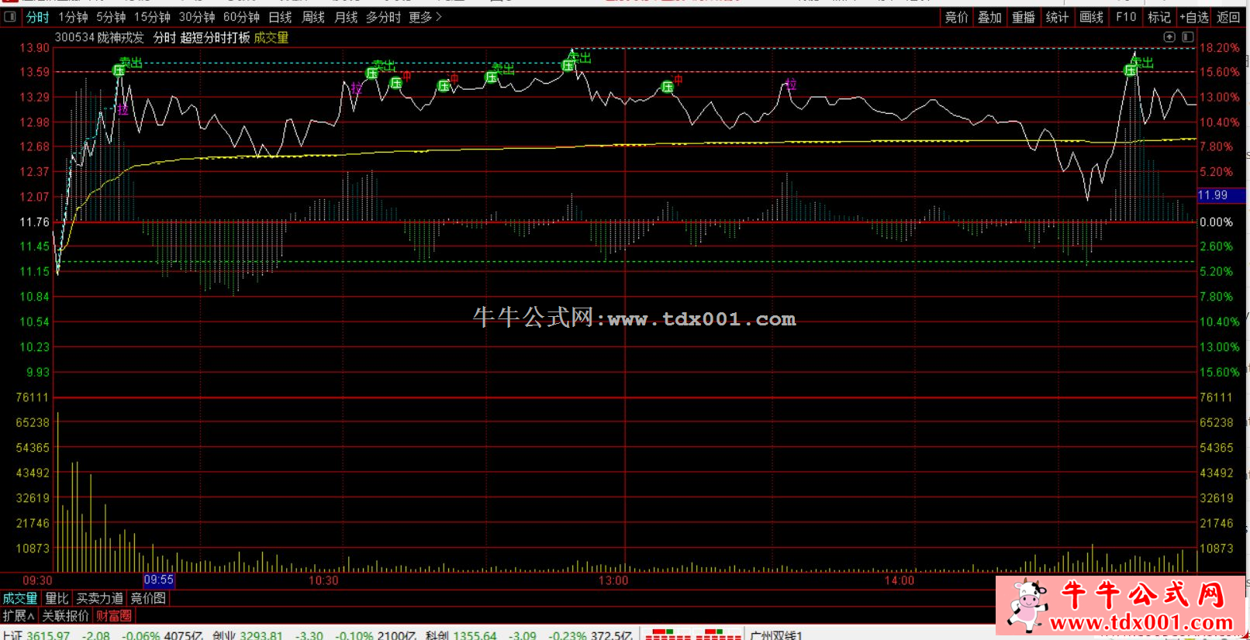Toggle the 扩展 expander
The image size is (1250, 640).
pos(19,616)
